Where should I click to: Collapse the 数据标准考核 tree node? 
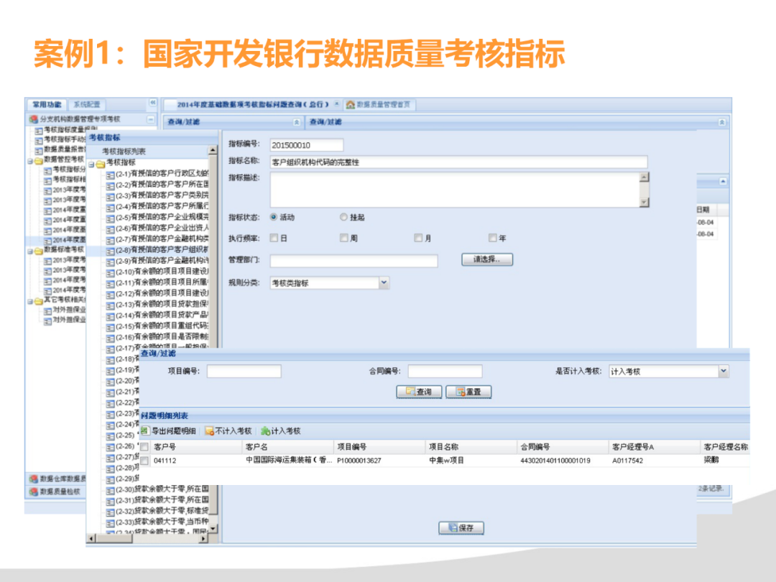(x=29, y=251)
